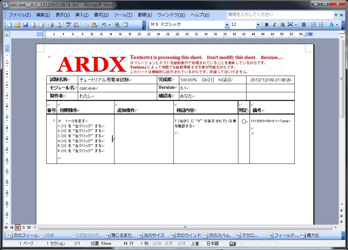348x250 pixels.
Task: Open the font name dropdown
Action: (226, 25)
